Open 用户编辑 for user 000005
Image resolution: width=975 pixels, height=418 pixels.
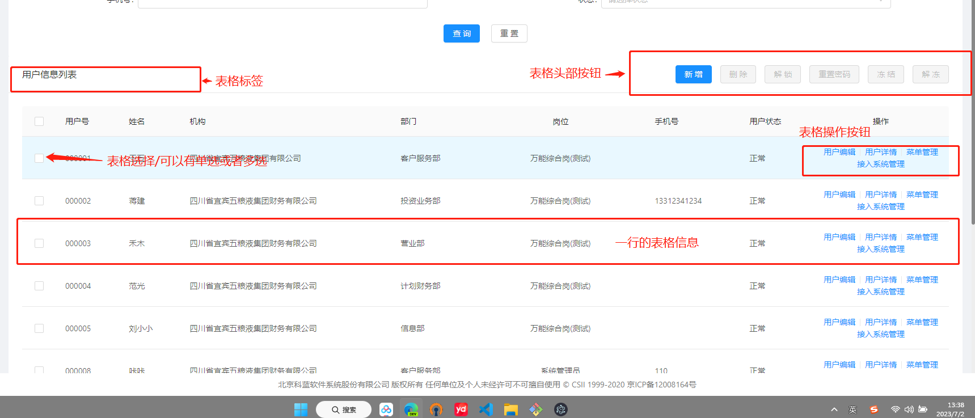click(x=839, y=322)
